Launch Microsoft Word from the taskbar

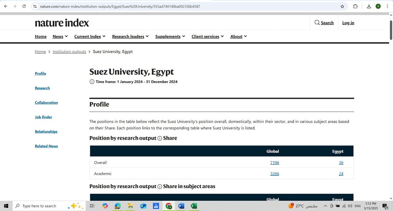pos(181,206)
